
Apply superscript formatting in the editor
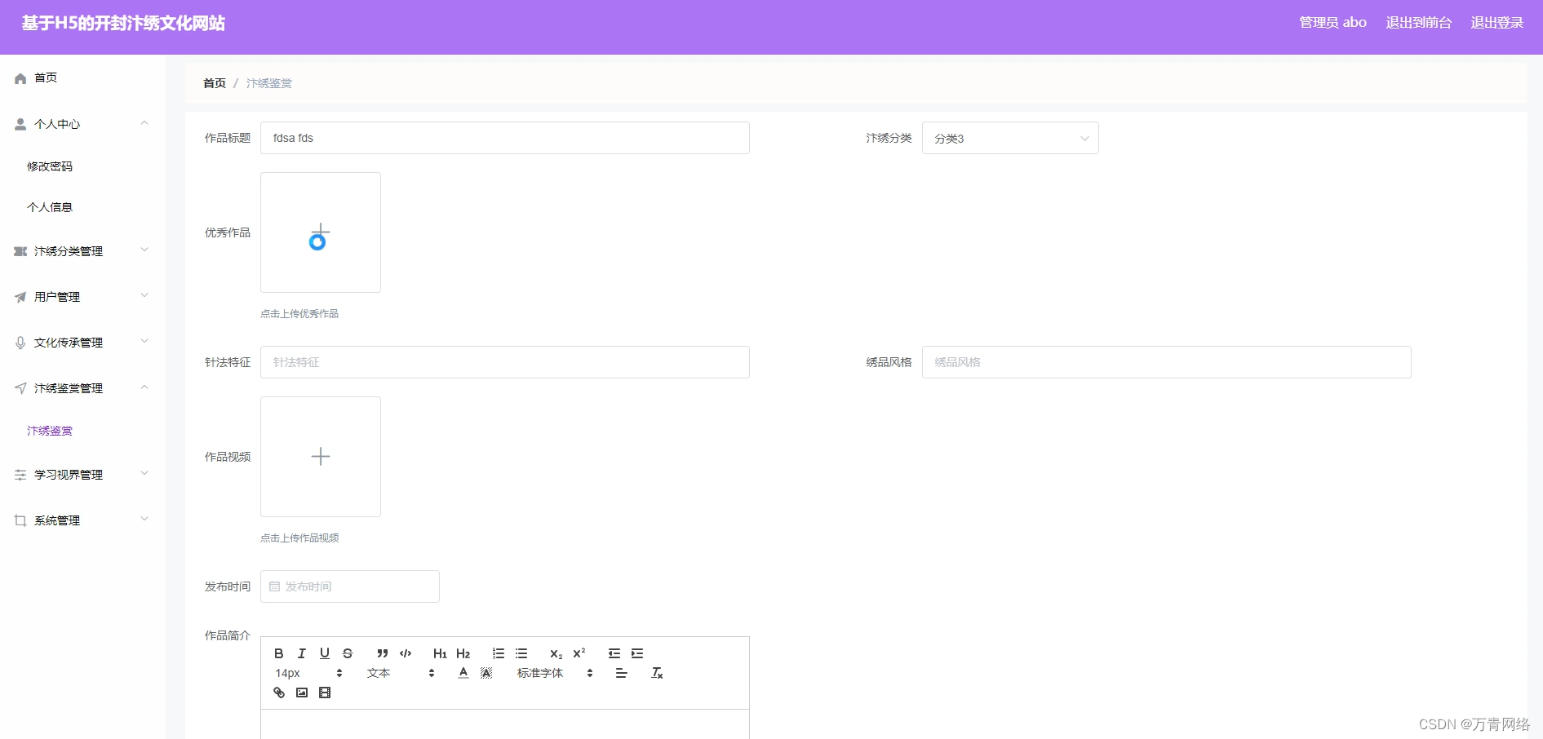(579, 653)
